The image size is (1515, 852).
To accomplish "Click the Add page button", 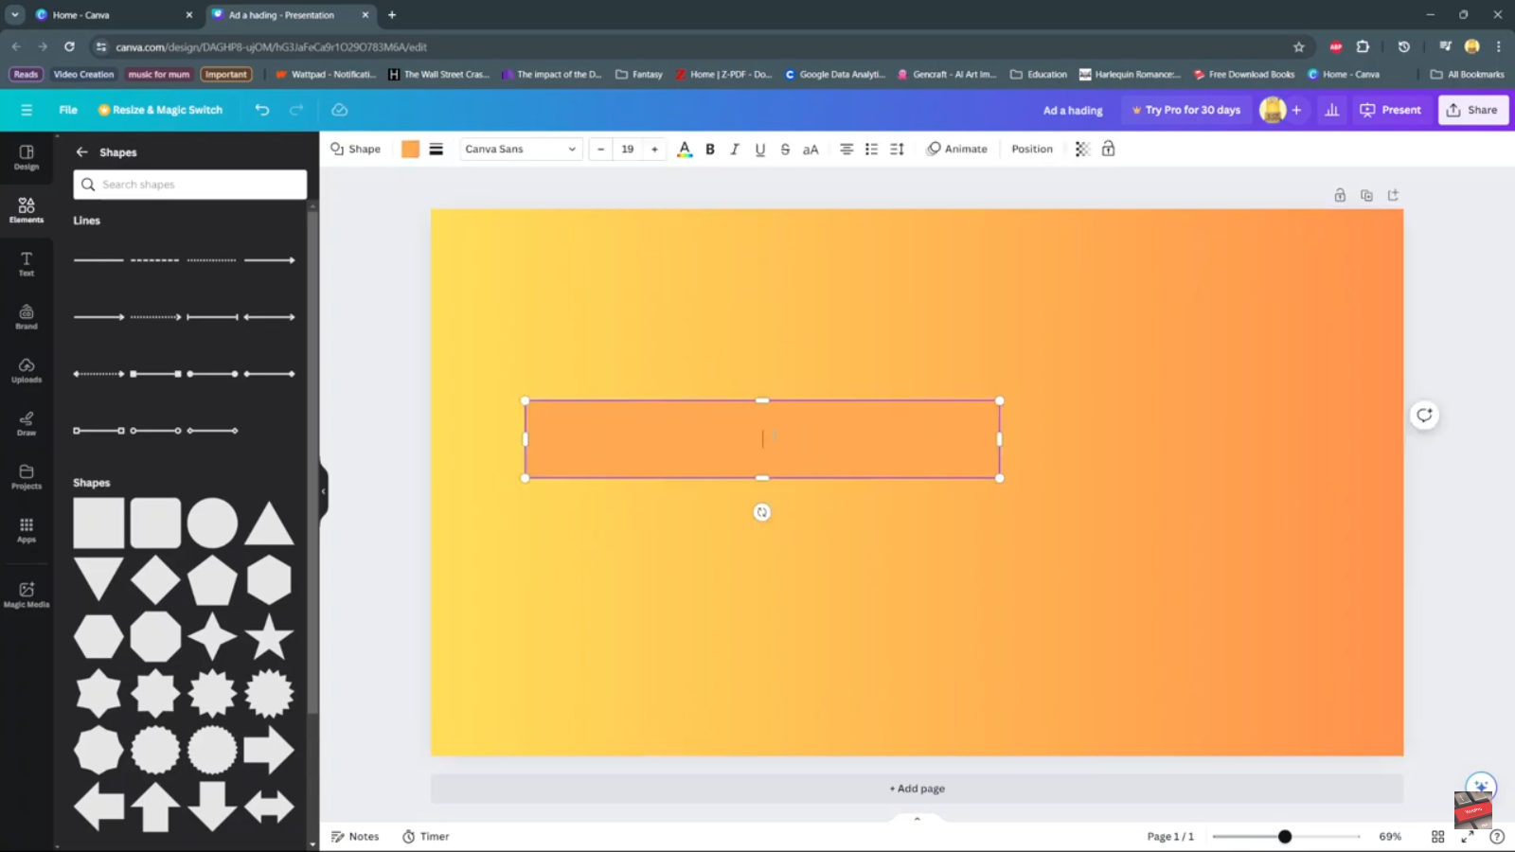I will pyautogui.click(x=917, y=789).
